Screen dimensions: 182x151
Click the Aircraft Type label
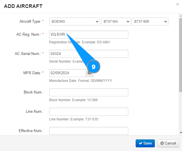coord(30,22)
